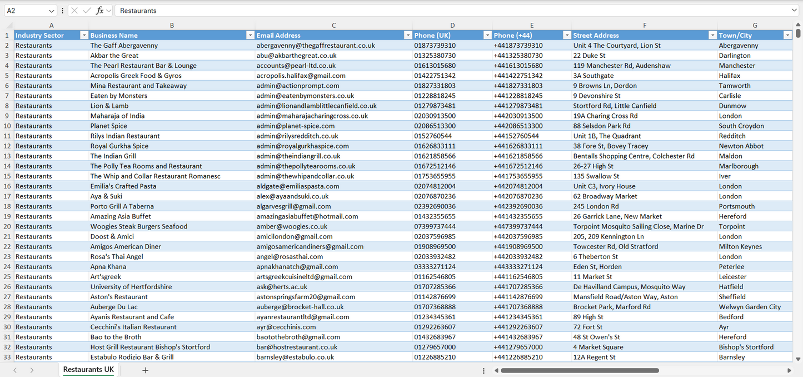Select row 15 header
The width and height of the screenshot is (803, 377).
point(7,176)
